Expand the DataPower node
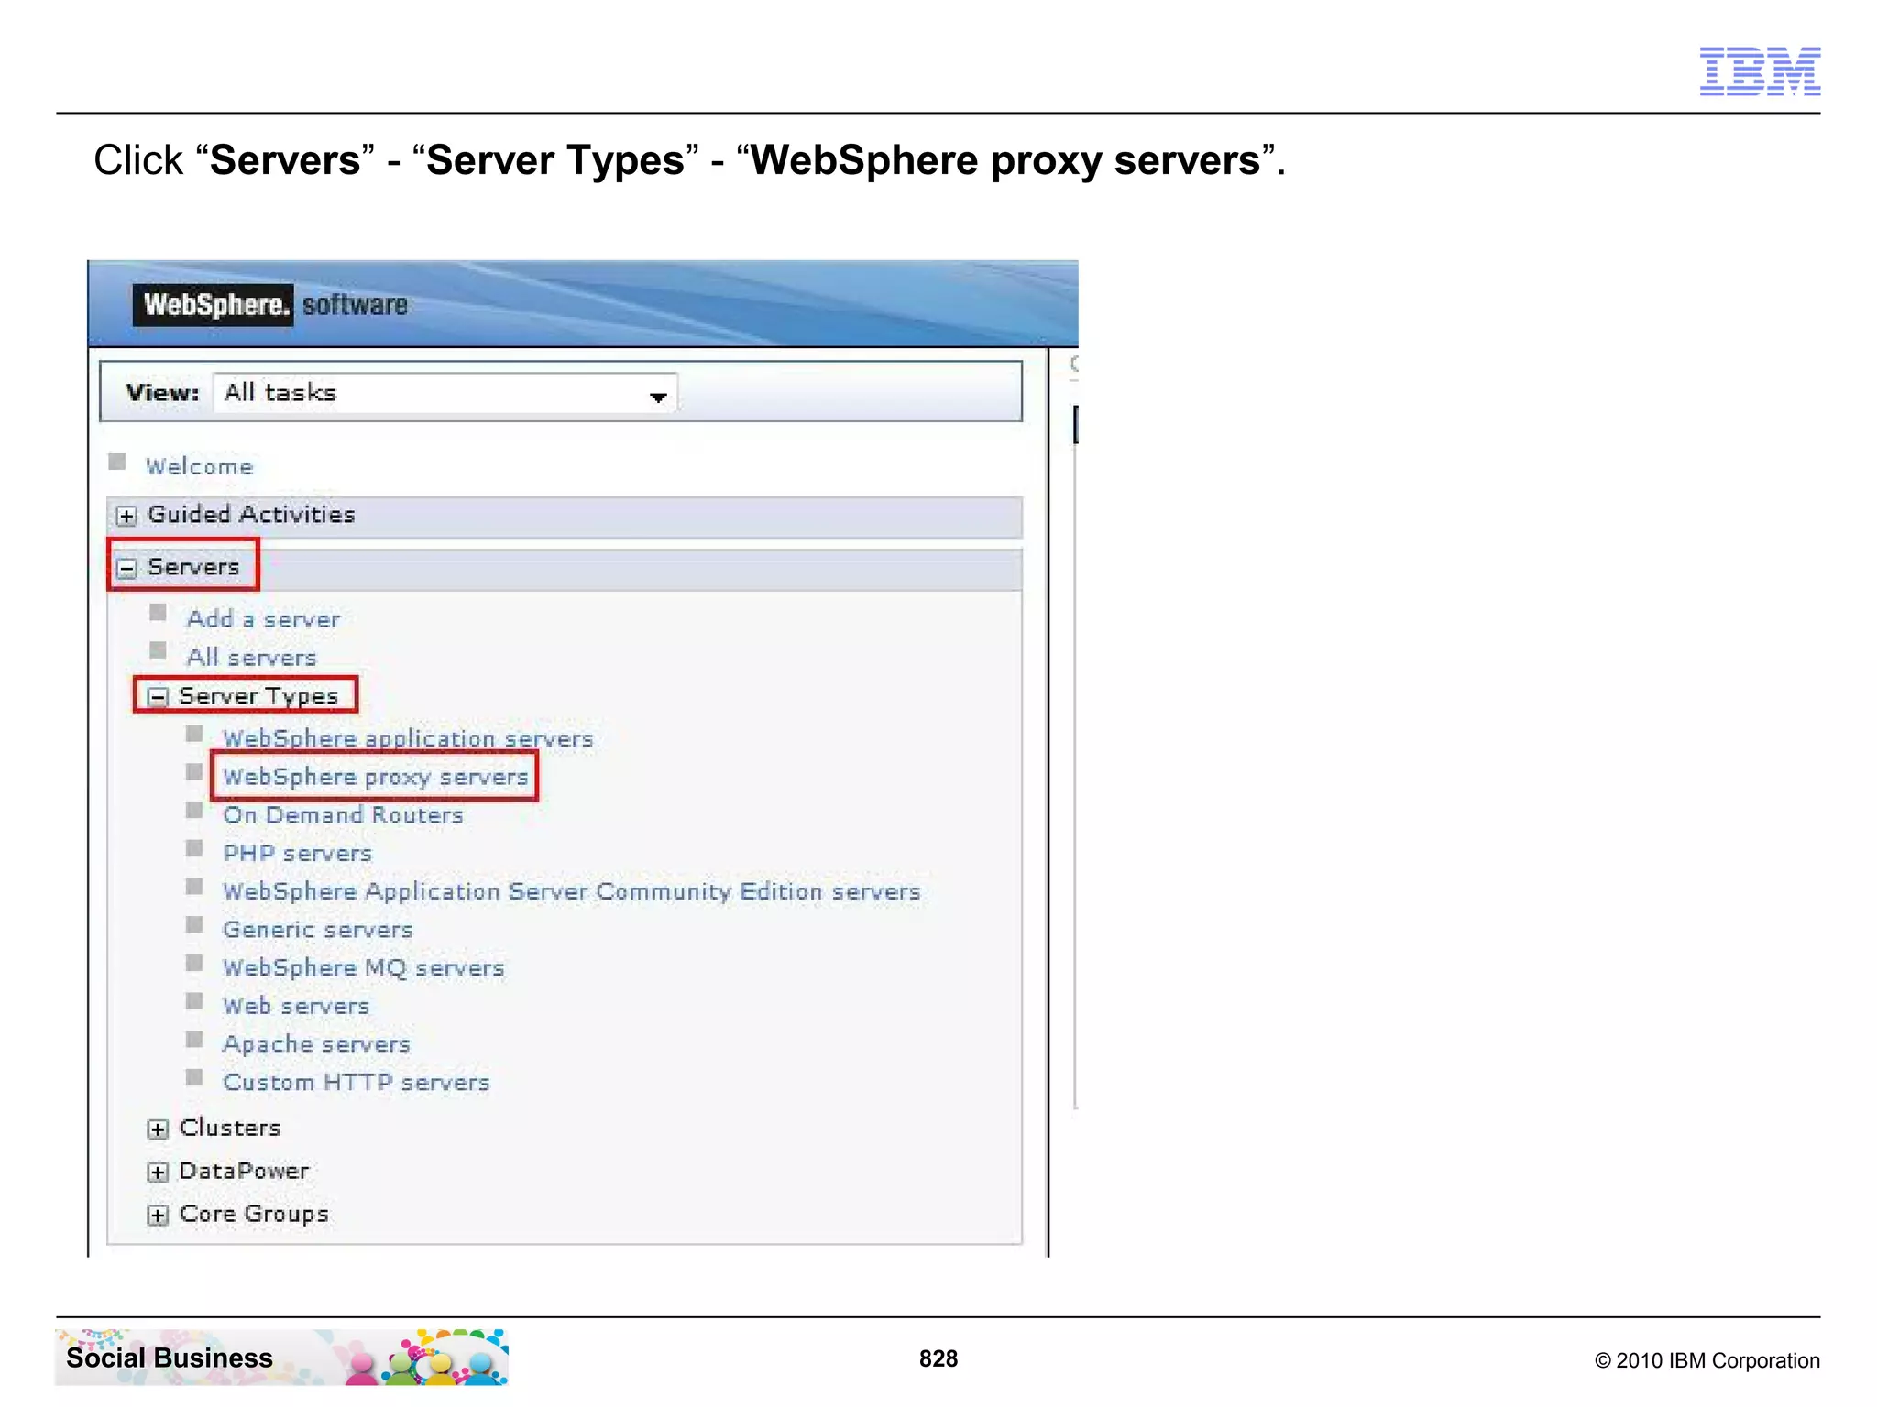 pyautogui.click(x=158, y=1172)
